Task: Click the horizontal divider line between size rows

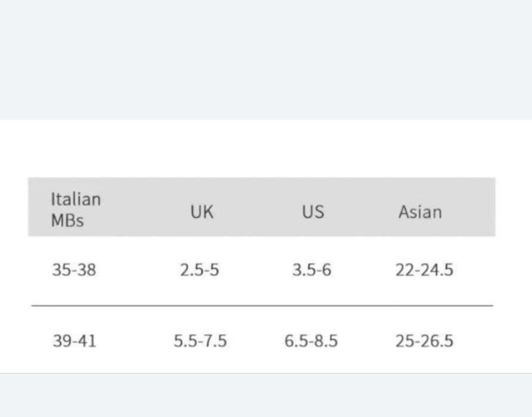Action: [x=262, y=306]
